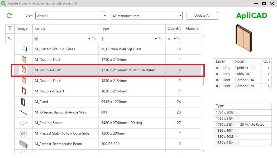
Task: Clear the Type column filter icon
Action: coord(160,39)
